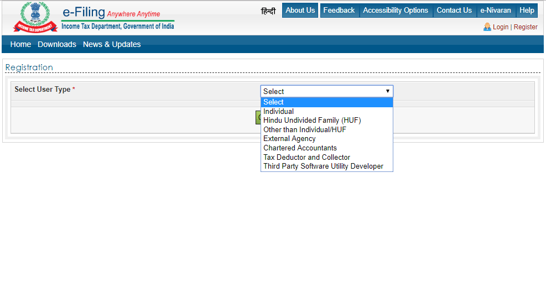The height and width of the screenshot is (282, 546).
Task: Pick Hindu Undivided Family (HUF) option
Action: pos(327,121)
